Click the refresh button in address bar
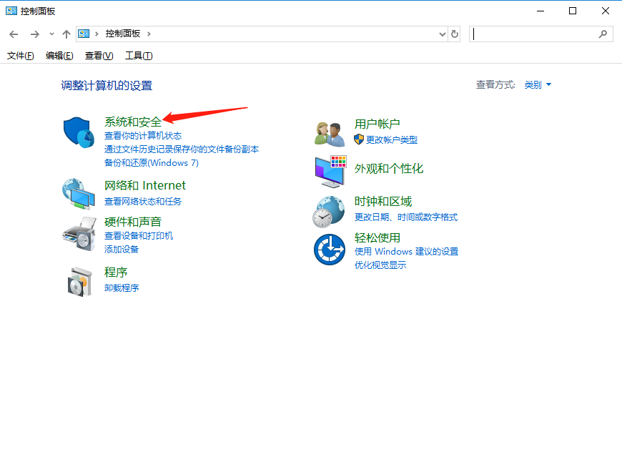The height and width of the screenshot is (467, 622). click(454, 34)
